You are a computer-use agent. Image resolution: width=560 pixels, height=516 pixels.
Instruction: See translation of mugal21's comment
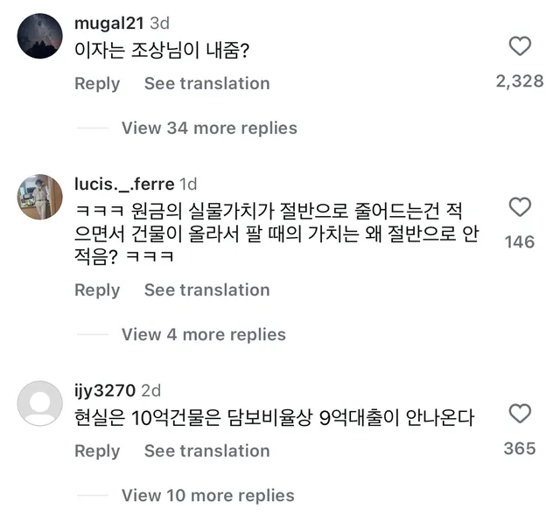[x=206, y=83]
